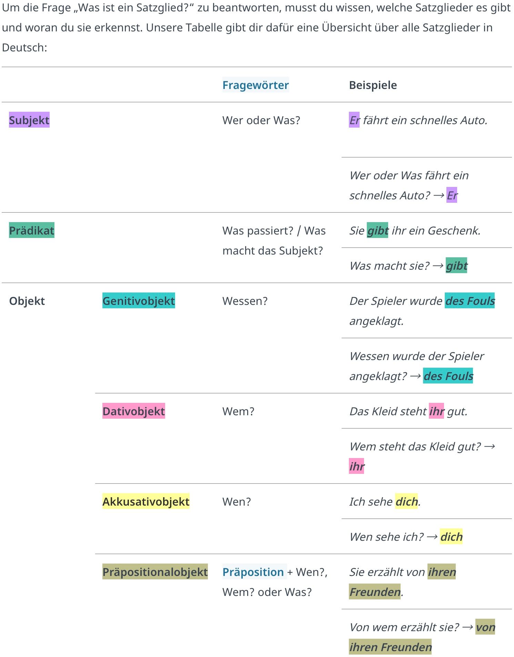514x657 pixels.
Task: Open the Fragewörter link in table header
Action: click(x=255, y=85)
